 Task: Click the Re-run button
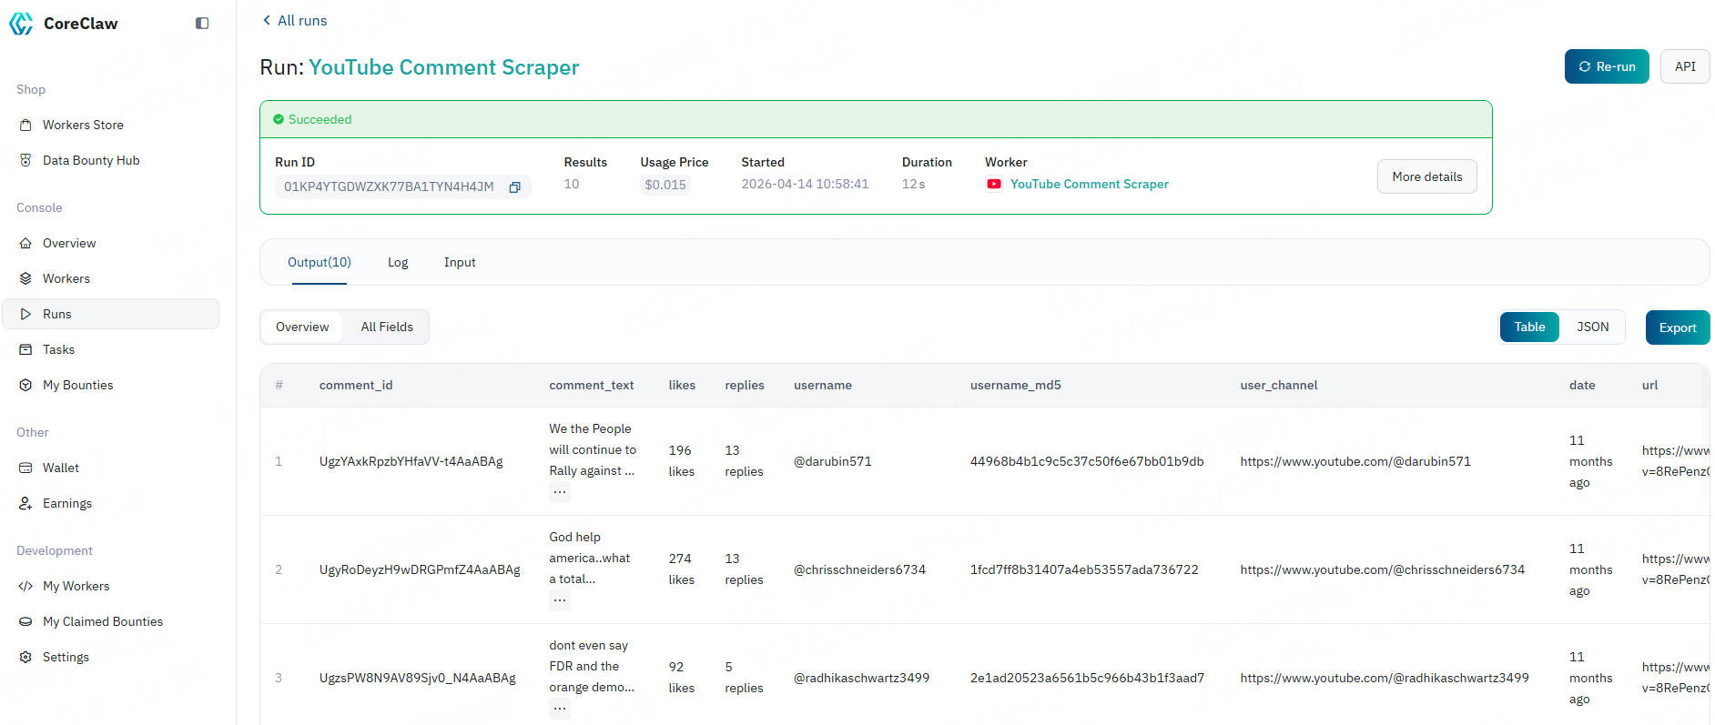pyautogui.click(x=1606, y=66)
